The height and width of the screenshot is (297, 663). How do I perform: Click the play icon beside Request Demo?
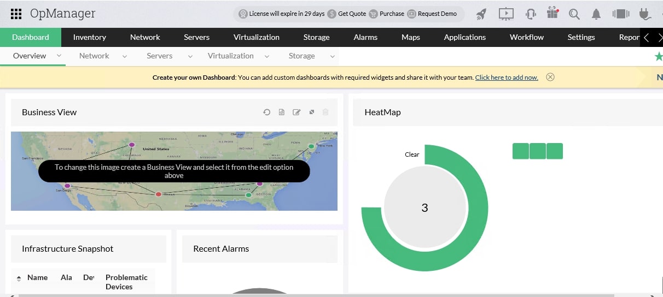[411, 14]
